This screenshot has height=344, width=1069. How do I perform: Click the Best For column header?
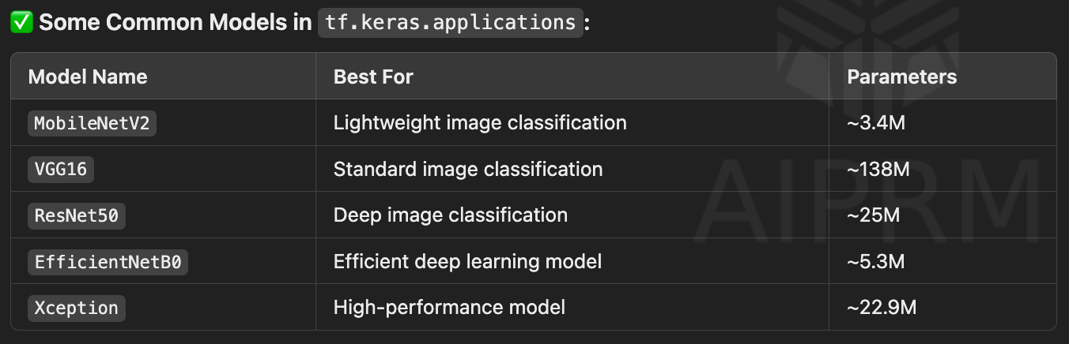(373, 77)
